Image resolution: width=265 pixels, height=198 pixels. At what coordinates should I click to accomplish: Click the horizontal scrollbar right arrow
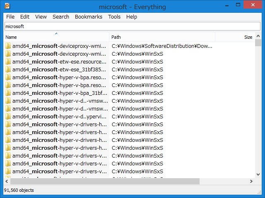251,181
